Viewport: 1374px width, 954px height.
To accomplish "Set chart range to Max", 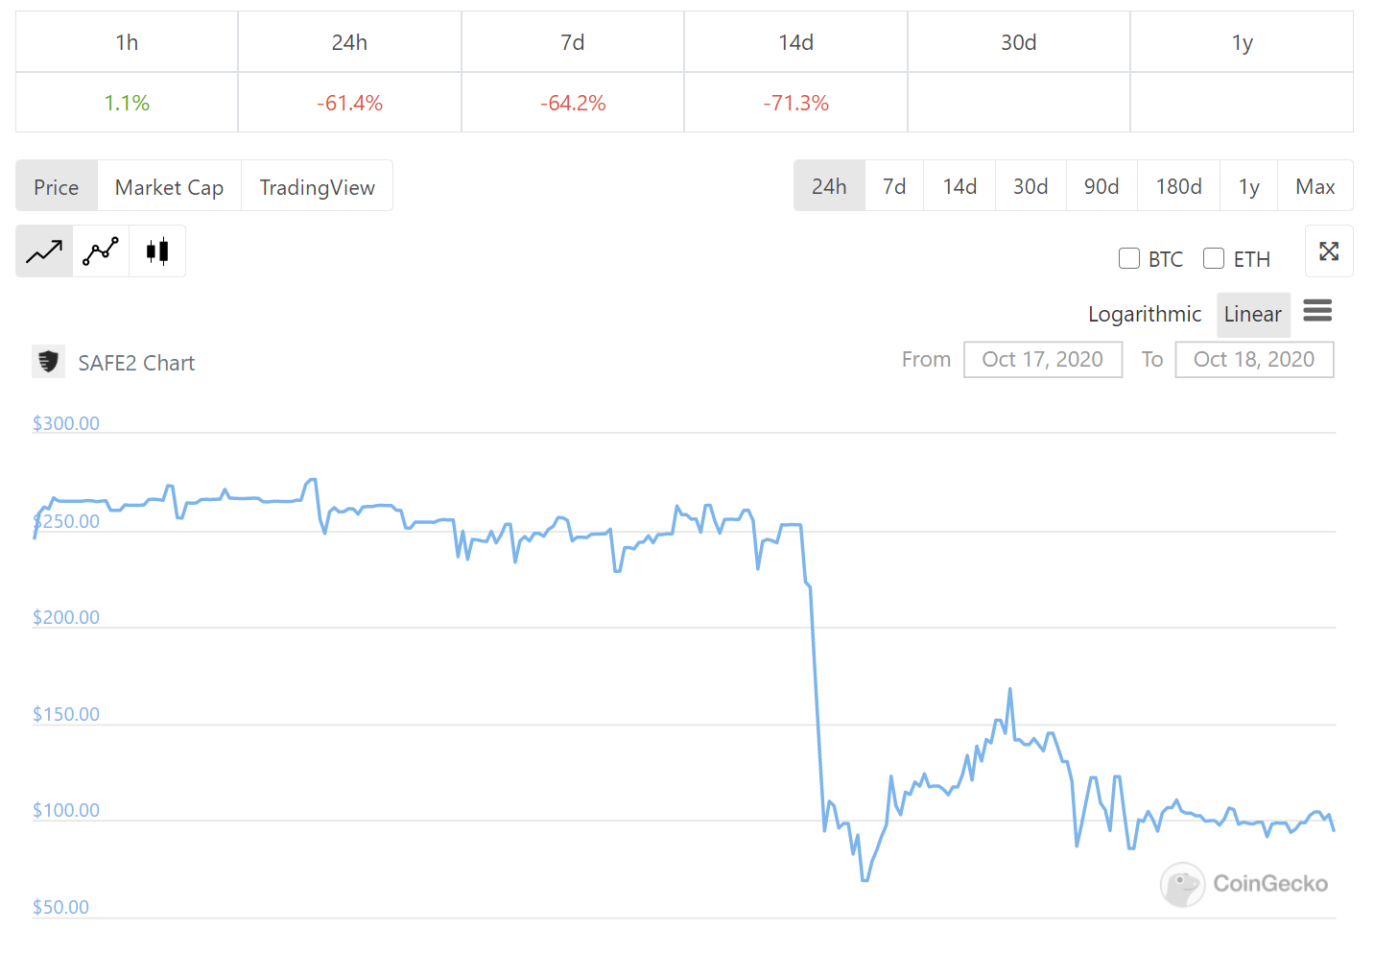I will [1315, 185].
